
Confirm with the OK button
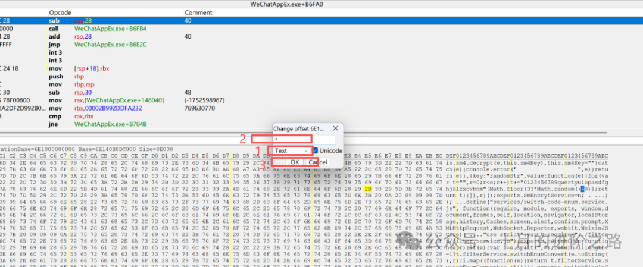(x=295, y=162)
